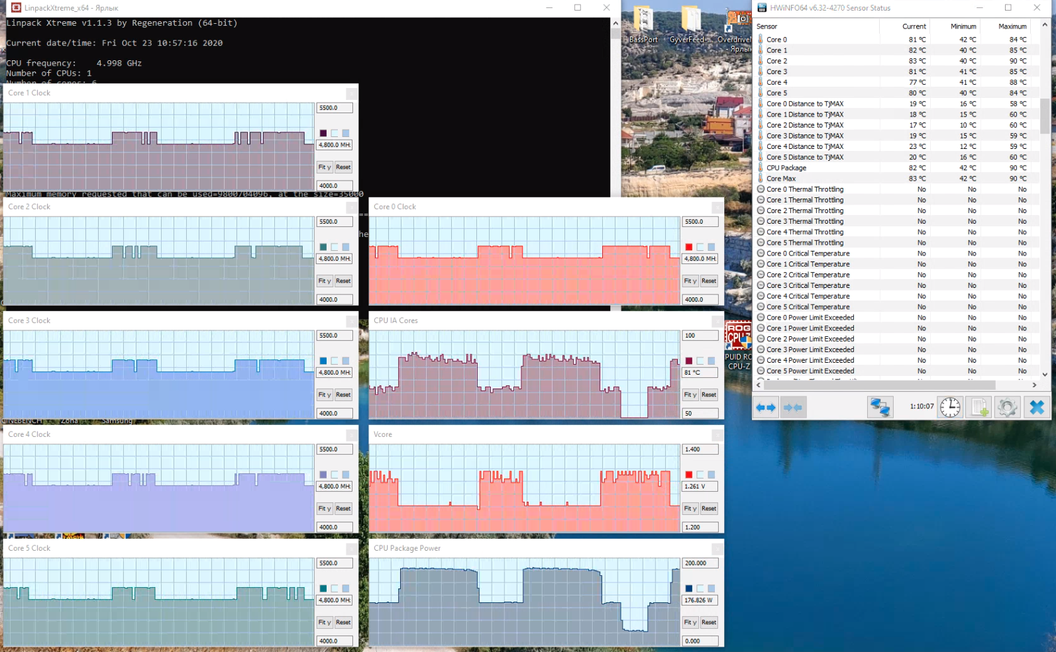Click the circle icon beside Core 5 Power Limit Exceeded
This screenshot has height=652, width=1056.
click(761, 371)
